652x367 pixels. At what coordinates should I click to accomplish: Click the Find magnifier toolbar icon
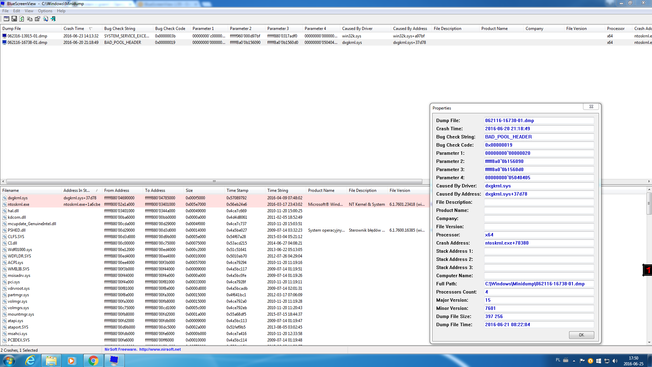click(45, 19)
